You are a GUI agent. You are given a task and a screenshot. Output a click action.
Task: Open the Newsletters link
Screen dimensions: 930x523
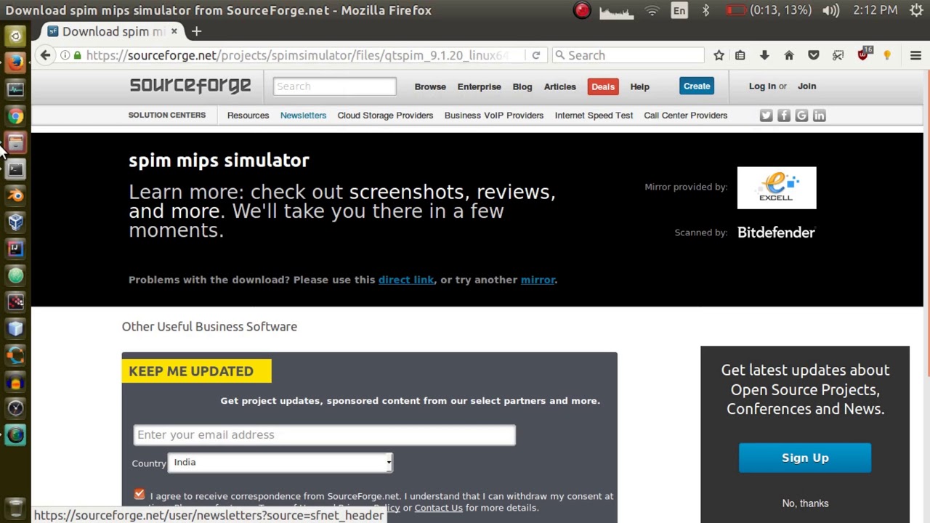coord(304,115)
